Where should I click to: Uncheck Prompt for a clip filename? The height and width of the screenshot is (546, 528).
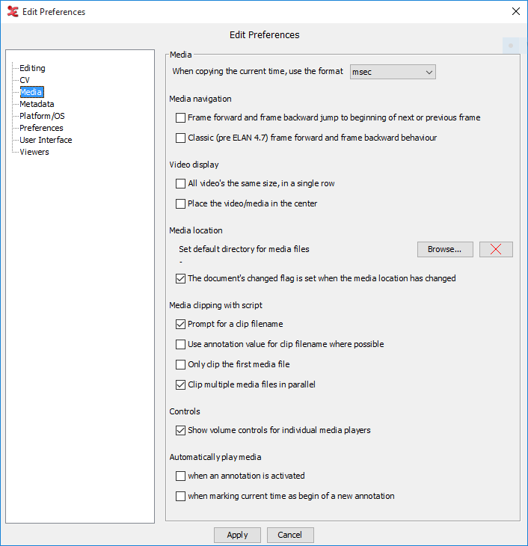(x=180, y=324)
